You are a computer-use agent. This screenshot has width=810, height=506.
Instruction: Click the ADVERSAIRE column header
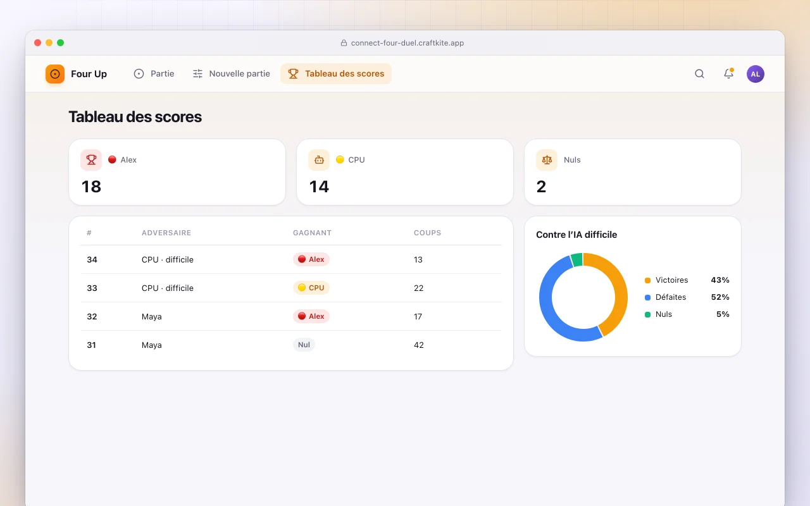(x=166, y=233)
